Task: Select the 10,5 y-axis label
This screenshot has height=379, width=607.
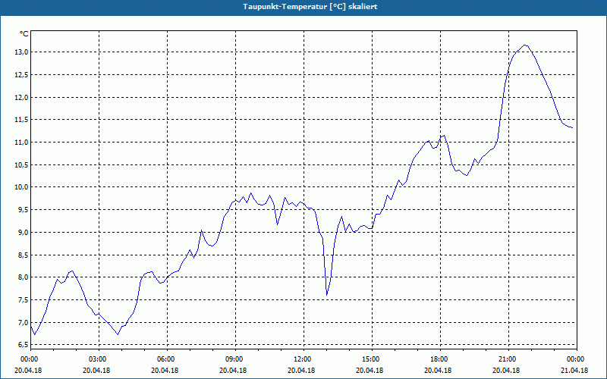Action: tap(22, 164)
